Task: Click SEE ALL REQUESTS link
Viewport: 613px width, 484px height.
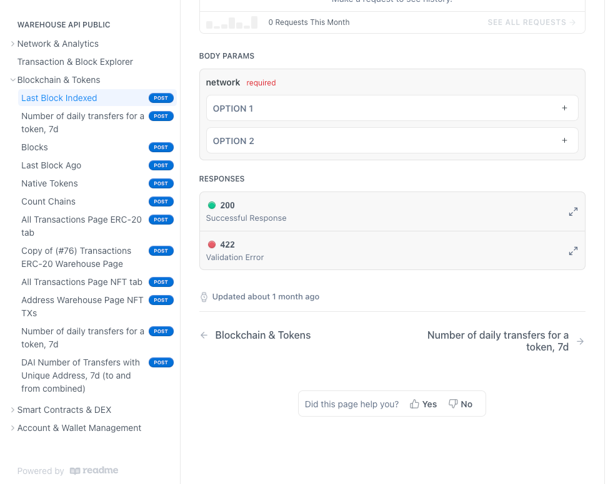Action: click(531, 22)
